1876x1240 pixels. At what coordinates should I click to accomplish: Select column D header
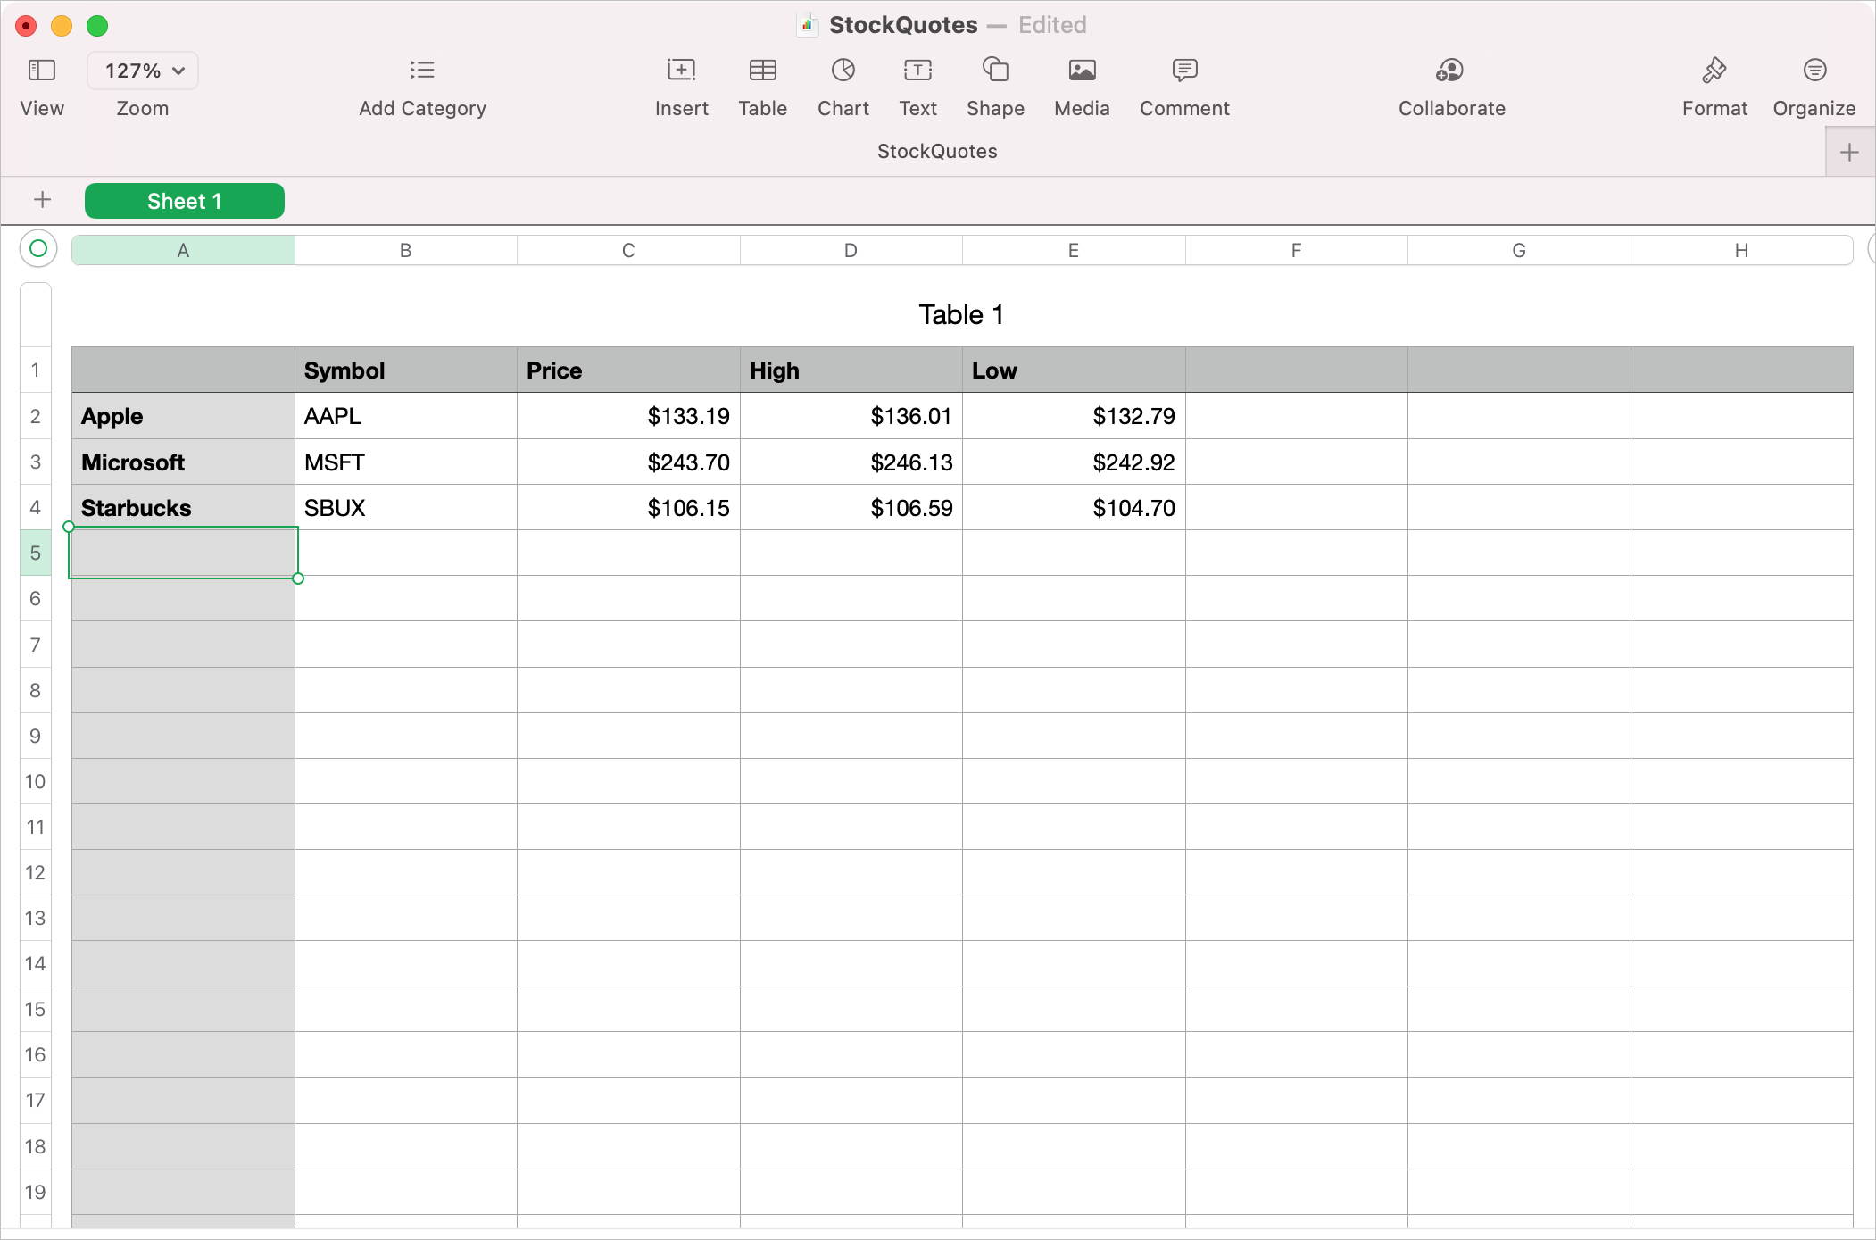click(x=851, y=251)
